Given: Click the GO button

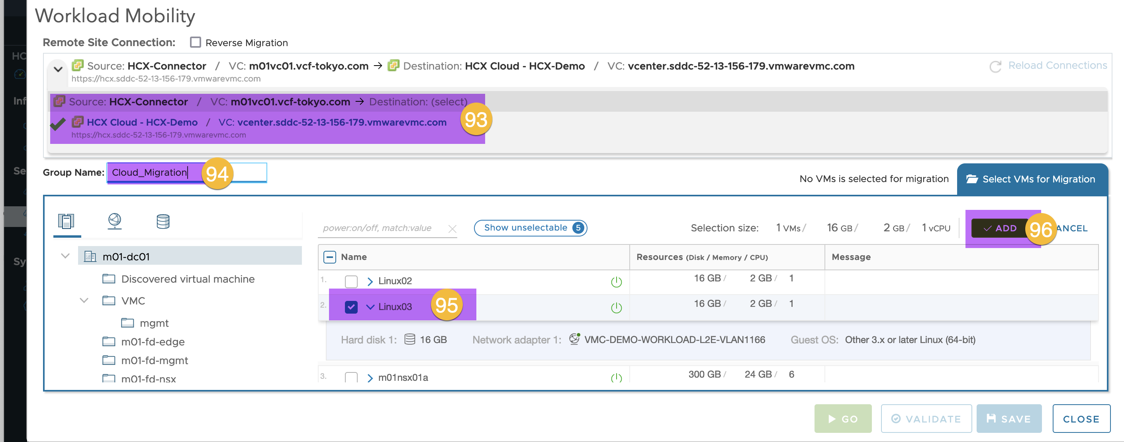Looking at the screenshot, I should 842,419.
